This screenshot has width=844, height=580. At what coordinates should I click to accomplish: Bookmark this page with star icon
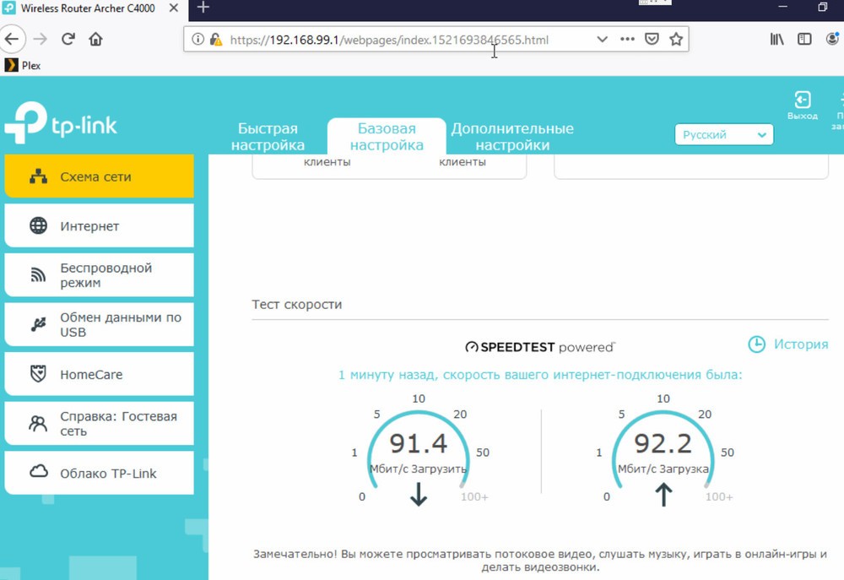click(675, 39)
